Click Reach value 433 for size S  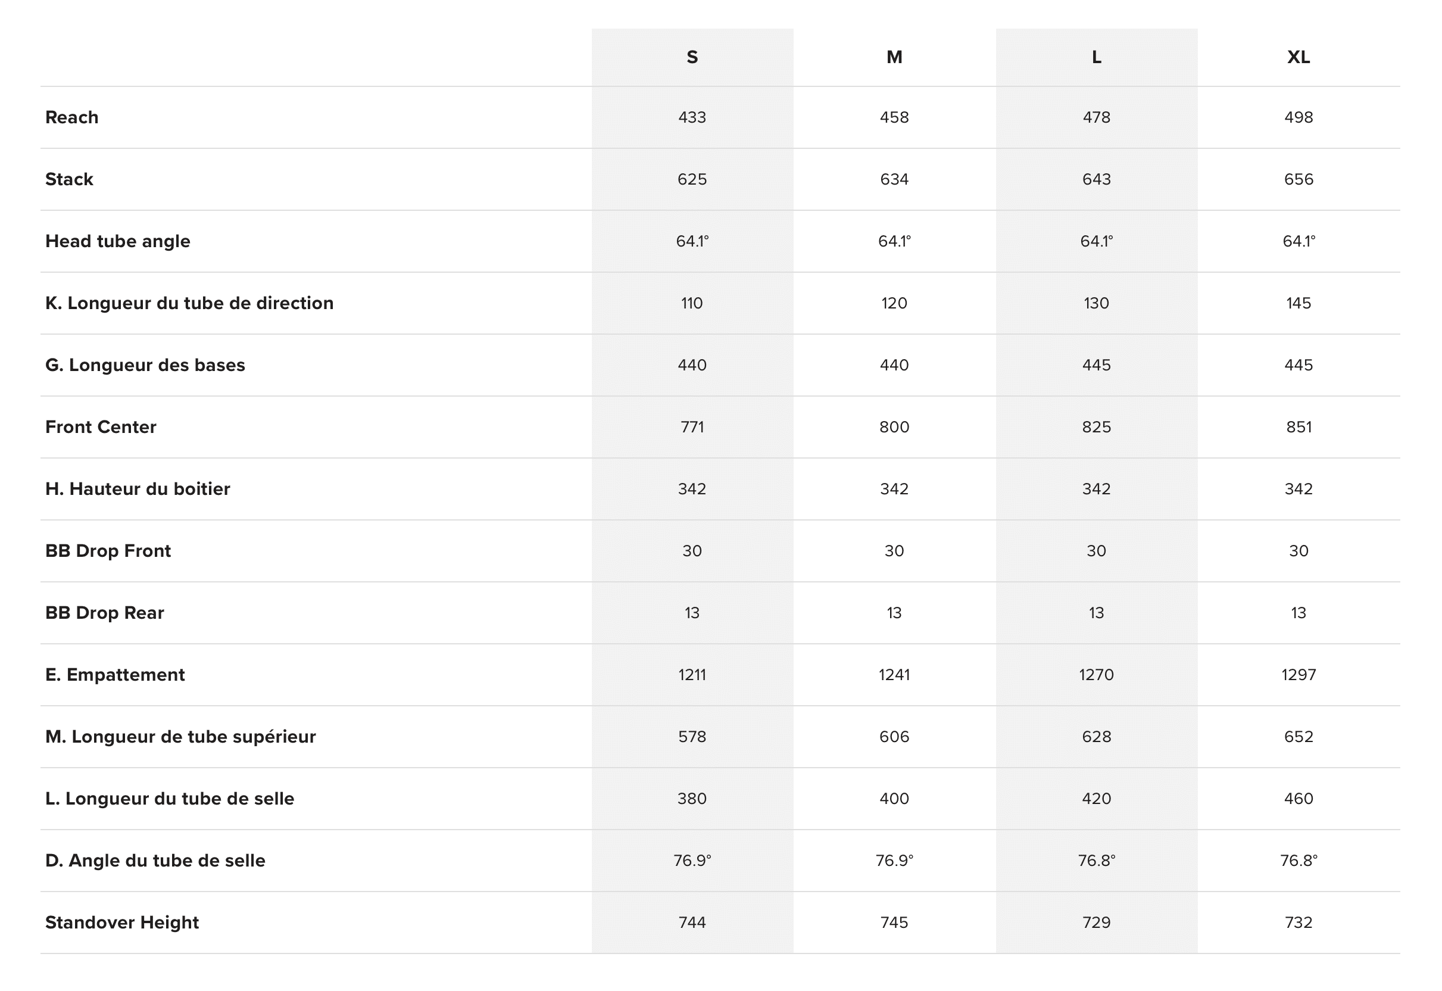(x=692, y=117)
